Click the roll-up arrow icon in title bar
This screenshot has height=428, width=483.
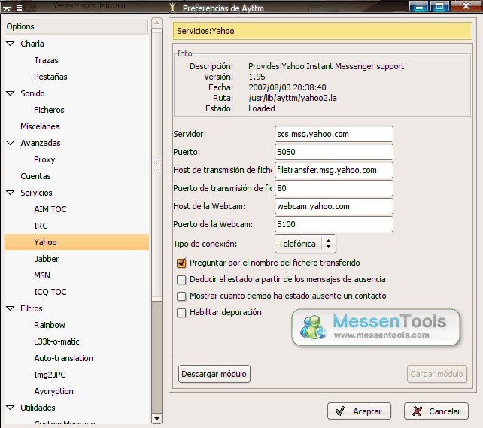coord(7,8)
